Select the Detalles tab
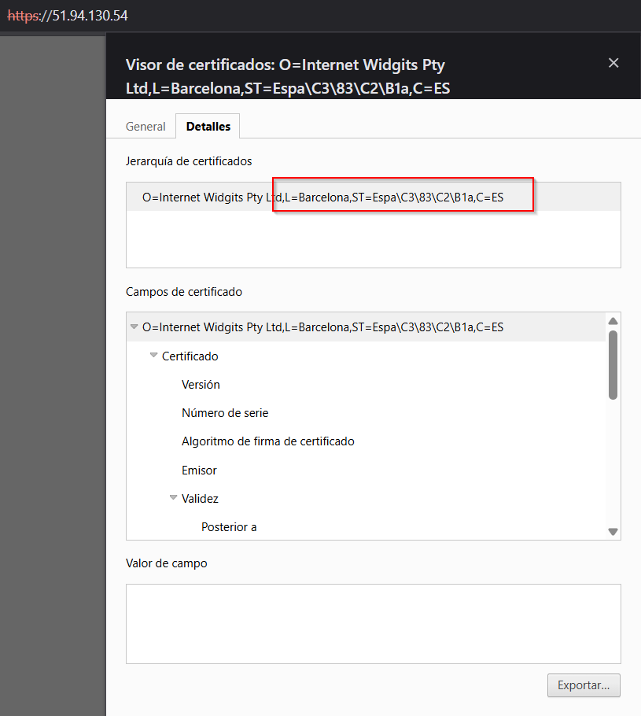The height and width of the screenshot is (716, 641). 207,126
